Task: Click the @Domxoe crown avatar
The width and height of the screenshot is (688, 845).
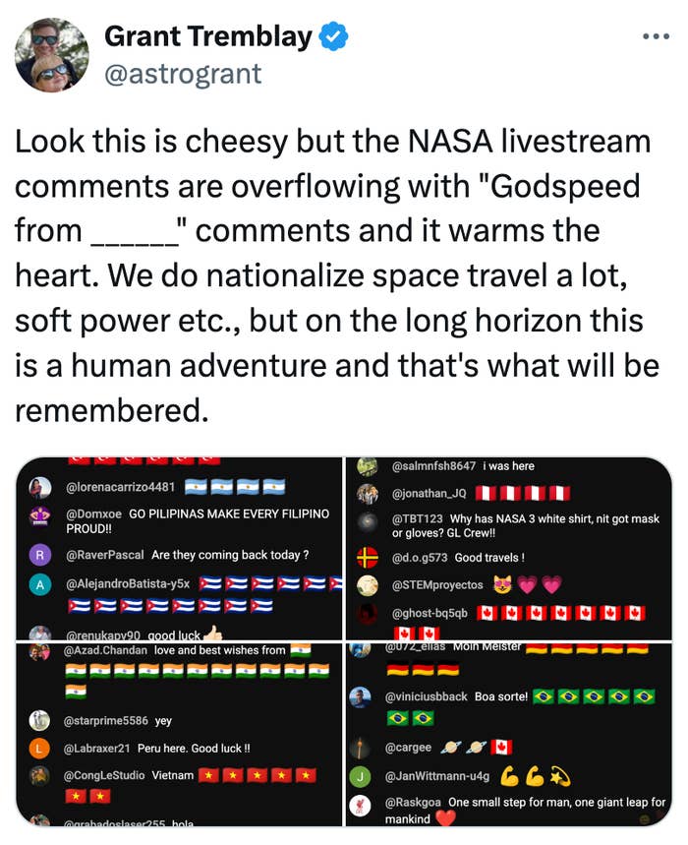Action: (40, 515)
